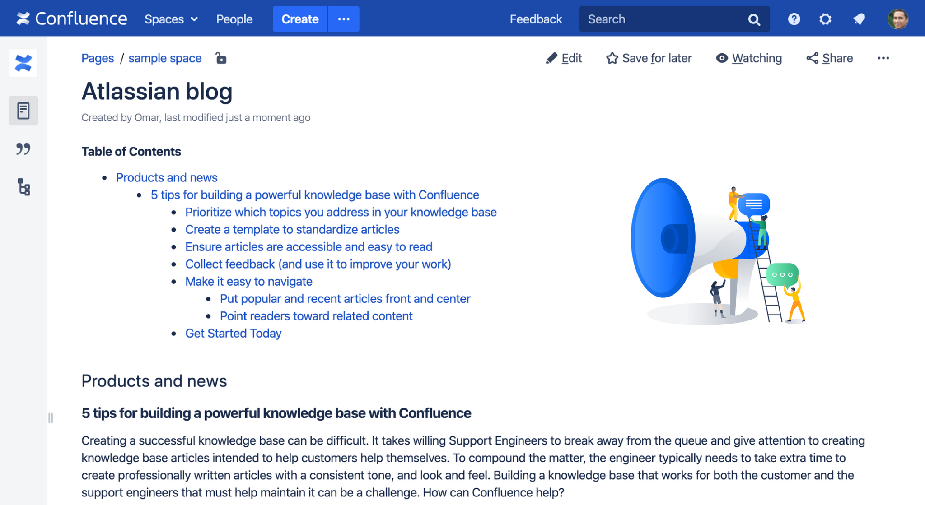The height and width of the screenshot is (505, 925).
Task: Click the notification bell icon
Action: (857, 19)
